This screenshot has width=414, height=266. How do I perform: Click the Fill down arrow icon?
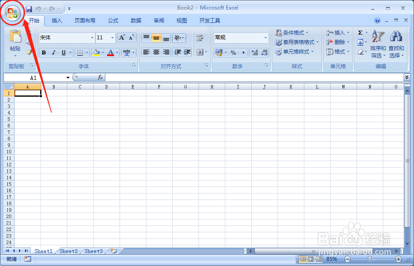(360, 42)
